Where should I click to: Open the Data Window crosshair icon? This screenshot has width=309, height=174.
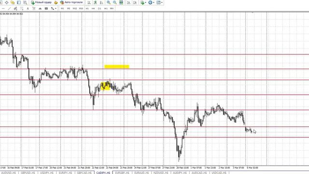6,2
